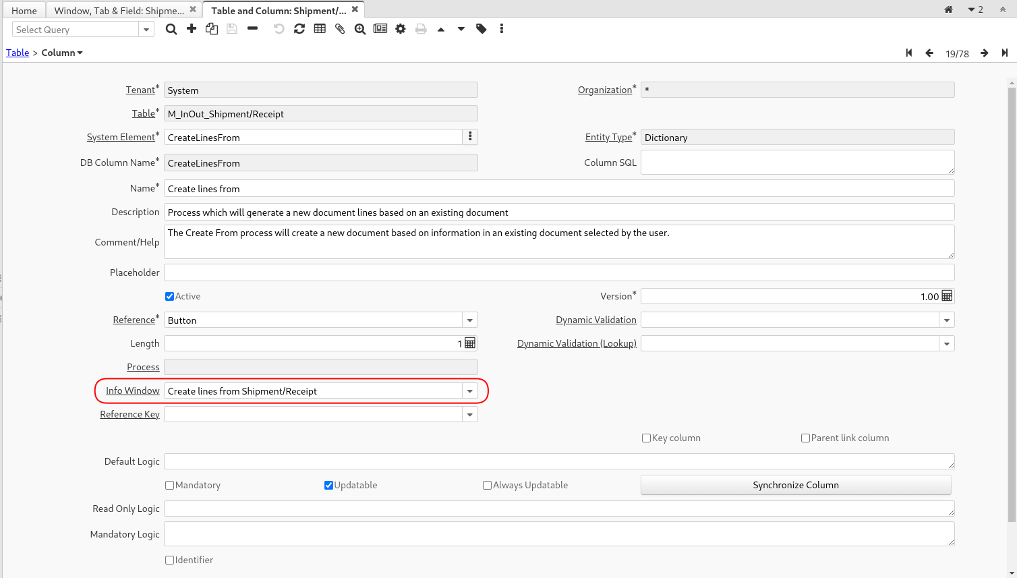This screenshot has height=578, width=1017.
Task: Open attachments with paperclip icon
Action: pyautogui.click(x=340, y=29)
